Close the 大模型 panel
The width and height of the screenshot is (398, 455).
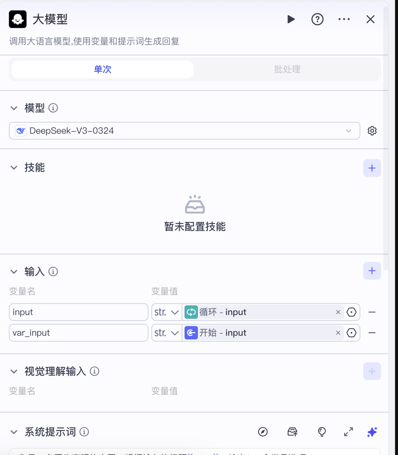[370, 19]
